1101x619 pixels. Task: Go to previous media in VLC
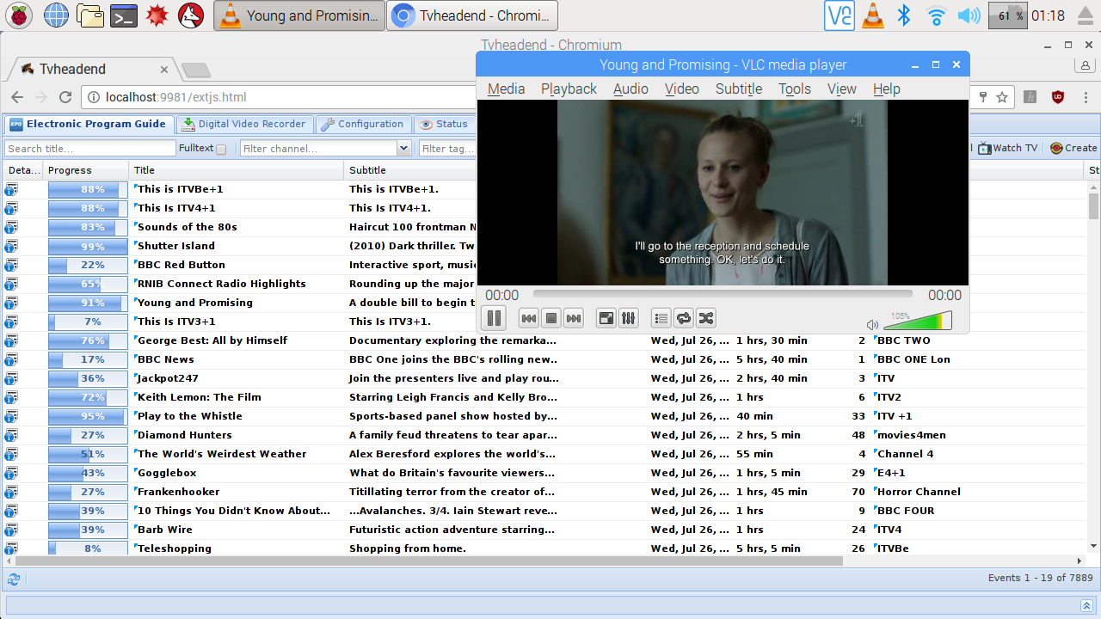pos(529,319)
